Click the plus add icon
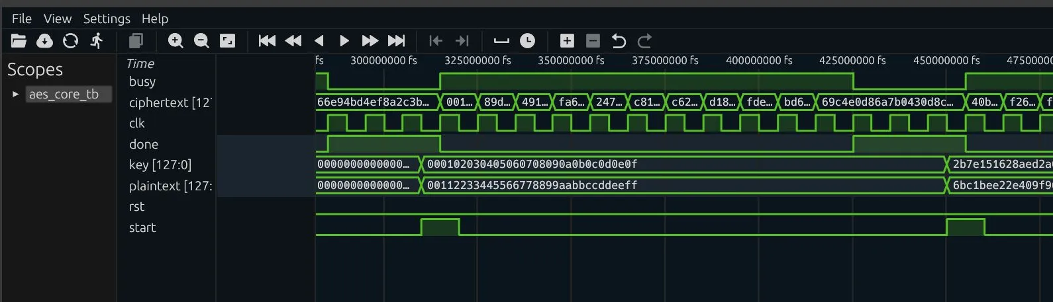 (x=567, y=41)
